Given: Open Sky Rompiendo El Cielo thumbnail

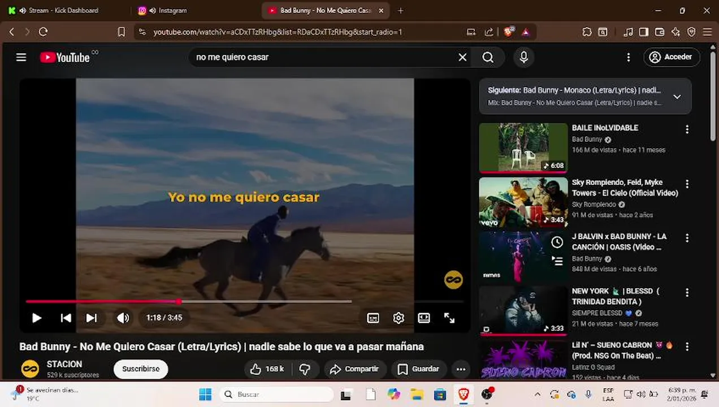Looking at the screenshot, I should [523, 202].
